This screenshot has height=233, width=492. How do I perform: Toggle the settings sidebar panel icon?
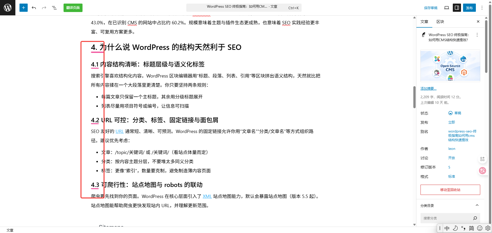coord(456,8)
